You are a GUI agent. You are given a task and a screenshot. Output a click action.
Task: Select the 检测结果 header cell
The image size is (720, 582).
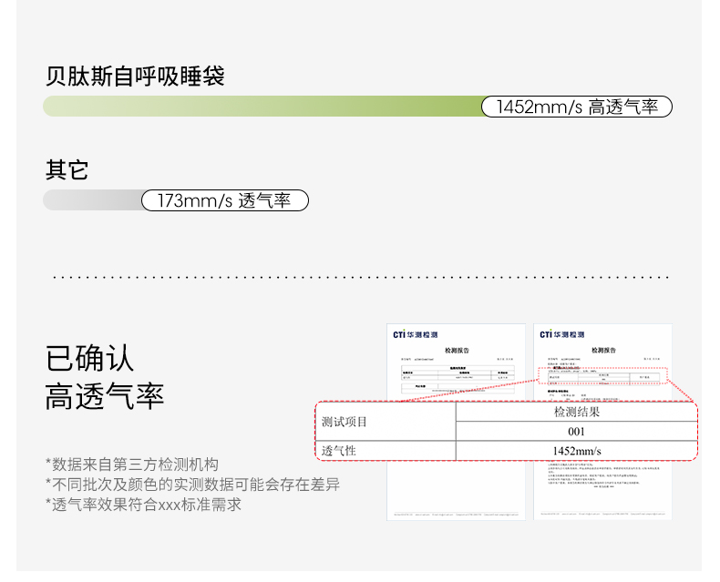click(576, 413)
